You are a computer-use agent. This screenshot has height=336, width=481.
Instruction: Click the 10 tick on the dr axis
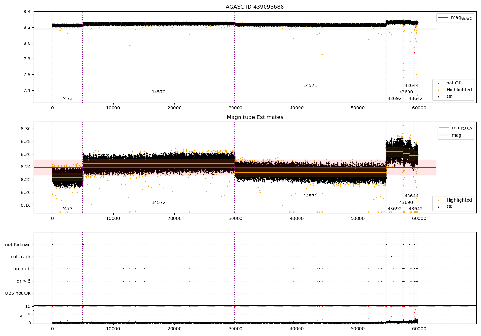[x=28, y=306]
